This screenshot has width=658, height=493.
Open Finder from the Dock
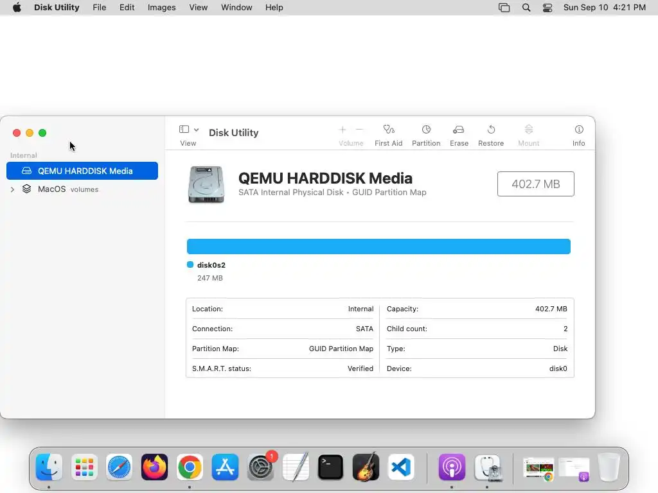click(x=49, y=467)
